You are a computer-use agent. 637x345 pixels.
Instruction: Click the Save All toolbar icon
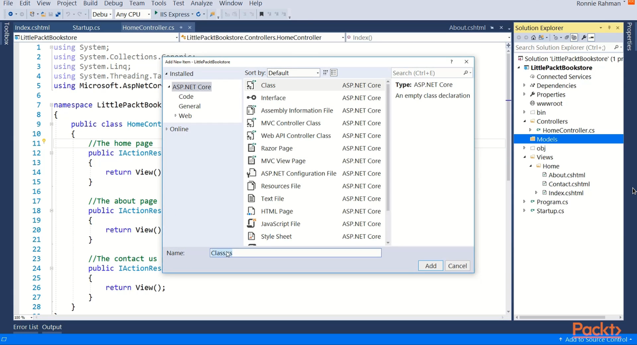coord(58,14)
